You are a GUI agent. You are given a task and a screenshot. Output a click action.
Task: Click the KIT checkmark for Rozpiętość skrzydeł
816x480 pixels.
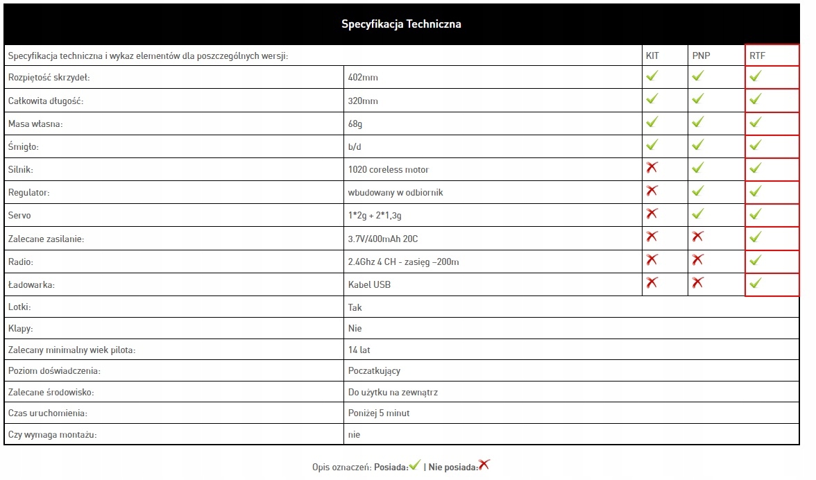(x=652, y=76)
